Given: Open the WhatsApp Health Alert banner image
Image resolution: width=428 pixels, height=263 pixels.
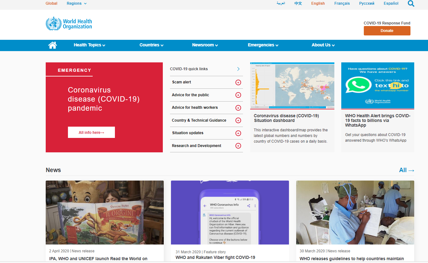Looking at the screenshot, I should pos(378,86).
